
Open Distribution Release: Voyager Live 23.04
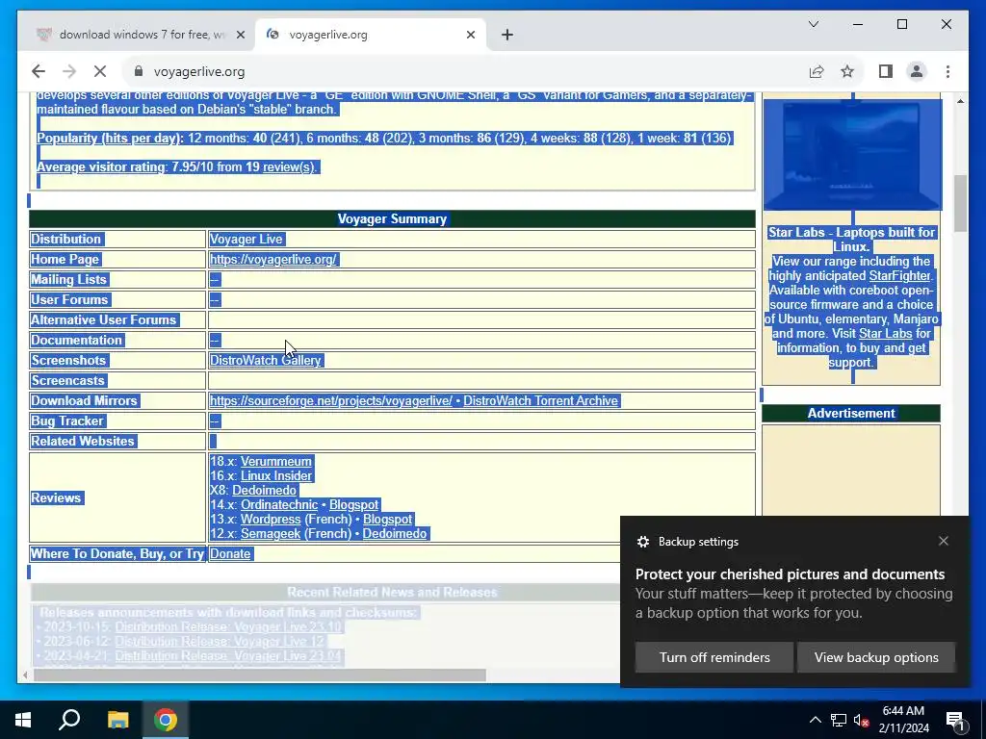click(228, 655)
